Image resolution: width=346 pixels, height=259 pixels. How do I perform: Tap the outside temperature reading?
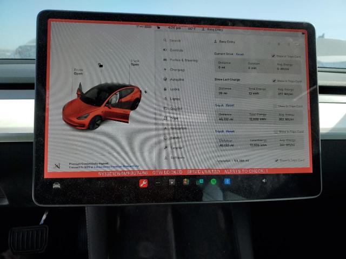(192, 29)
